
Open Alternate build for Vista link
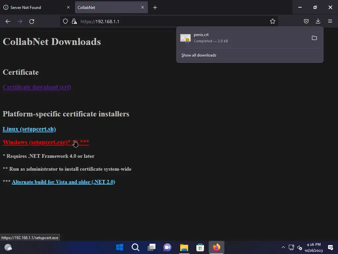tap(63, 182)
